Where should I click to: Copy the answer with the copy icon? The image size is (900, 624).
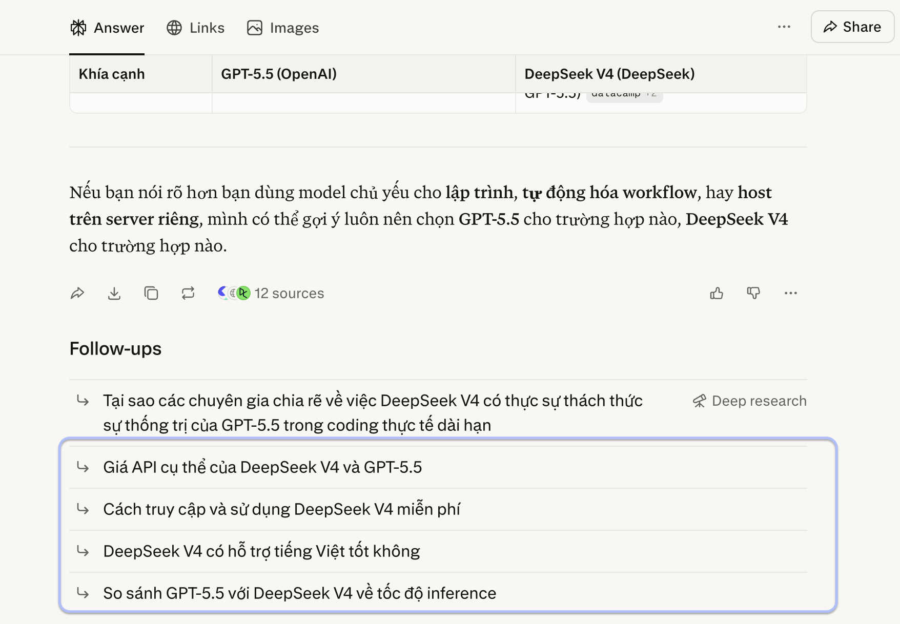[151, 293]
